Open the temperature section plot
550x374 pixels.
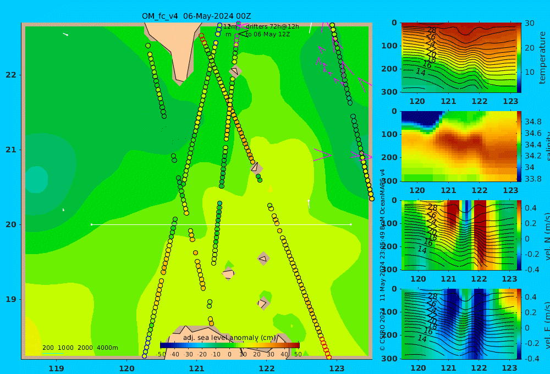coord(459,58)
